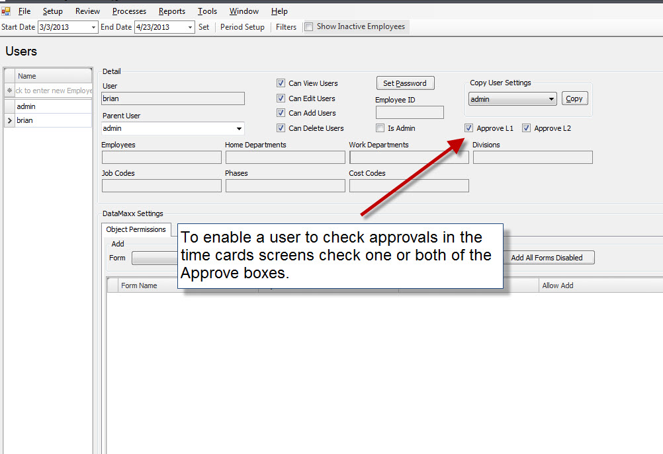Click the Set Password button

pos(405,83)
